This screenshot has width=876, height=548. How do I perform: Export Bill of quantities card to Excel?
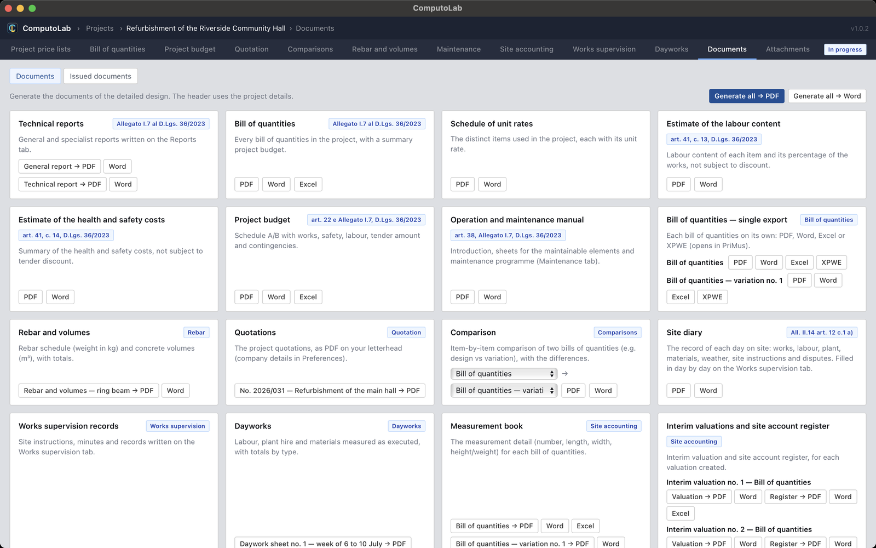pyautogui.click(x=308, y=185)
